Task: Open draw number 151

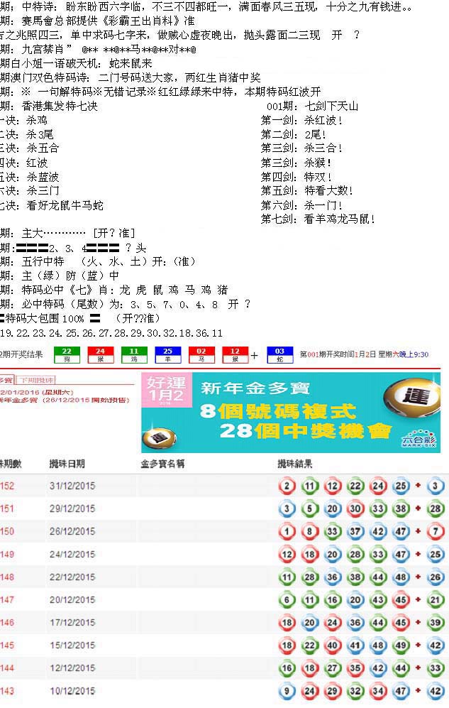Action: (7, 508)
